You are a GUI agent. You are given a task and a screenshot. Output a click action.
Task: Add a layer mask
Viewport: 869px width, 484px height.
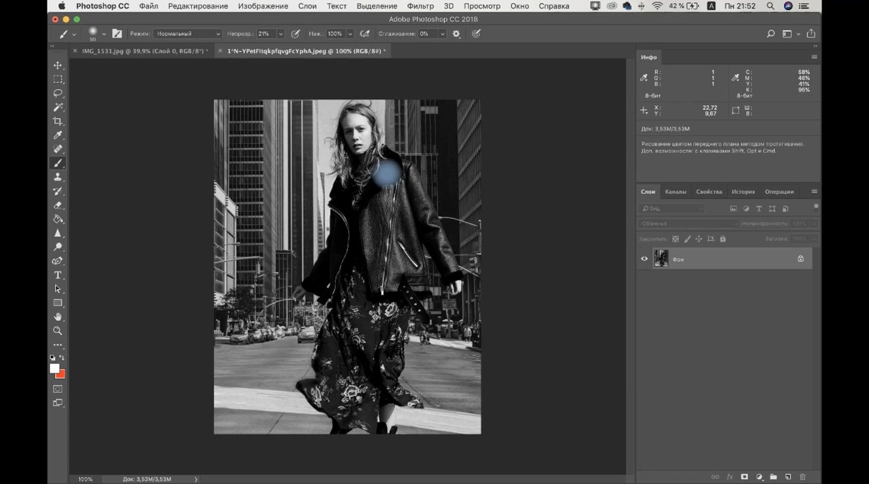[x=744, y=477]
